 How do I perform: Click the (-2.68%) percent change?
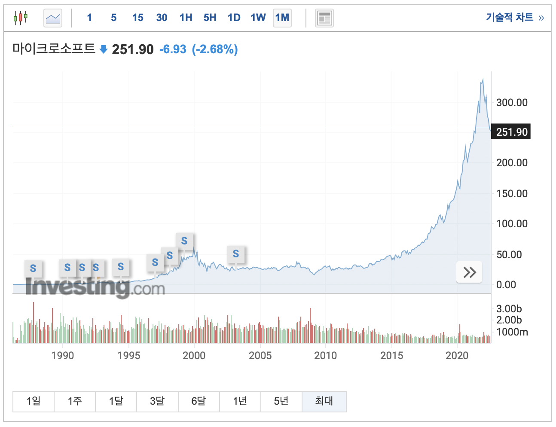tap(215, 49)
